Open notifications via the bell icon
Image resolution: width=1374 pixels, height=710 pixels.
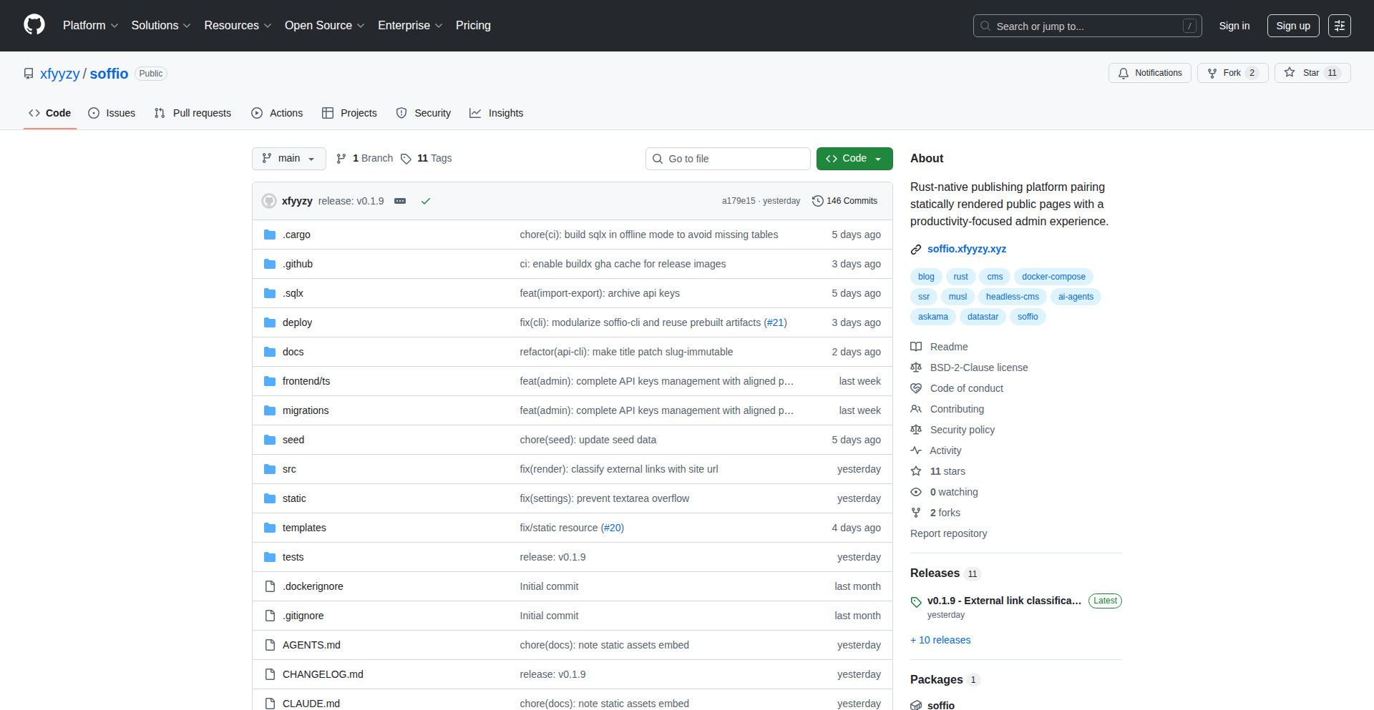(1124, 73)
